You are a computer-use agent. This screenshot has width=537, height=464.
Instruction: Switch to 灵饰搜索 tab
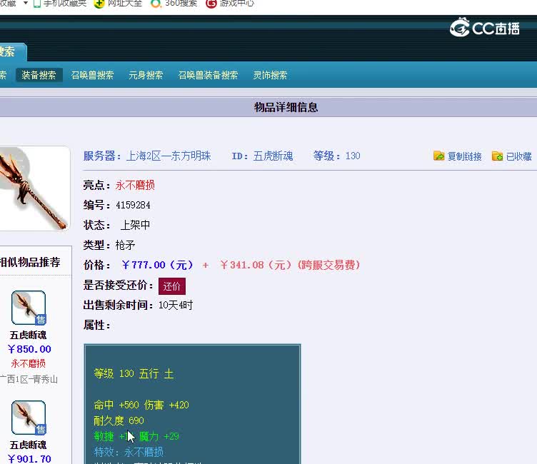click(270, 75)
